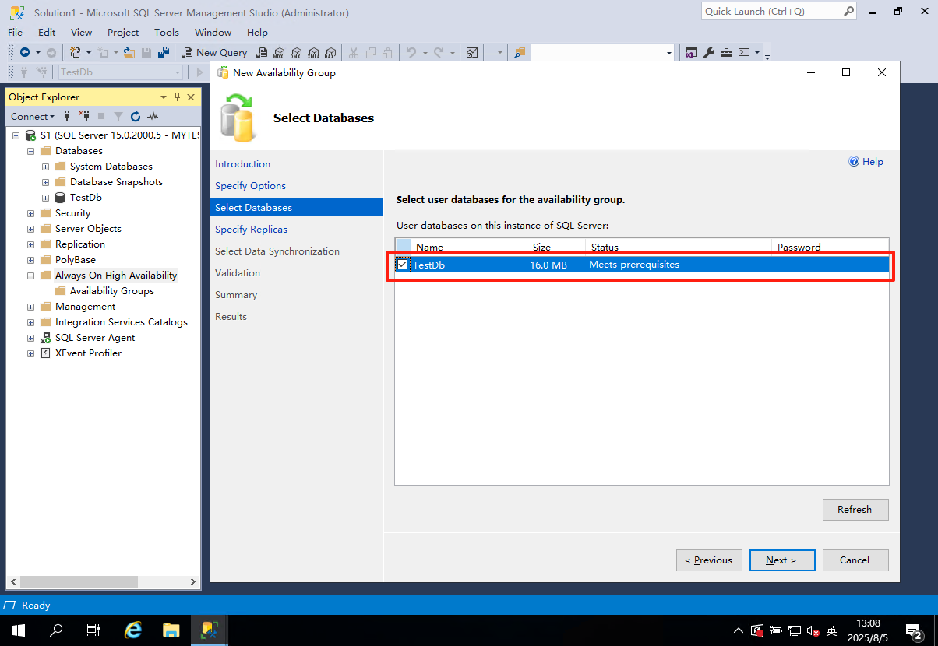Open the Meets prerequisites link
The height and width of the screenshot is (646, 938).
[634, 265]
